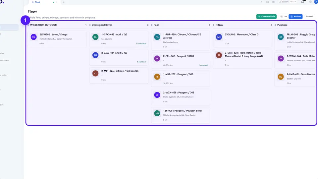Screen dimensions: 318x179
Task: Click 'Hollis Systems SA, Emma Dumont'
Action: (178, 97)
